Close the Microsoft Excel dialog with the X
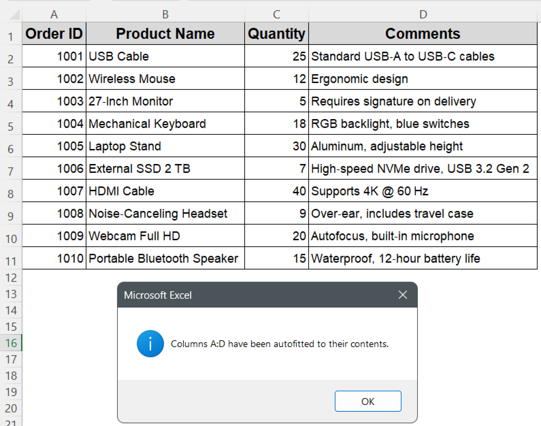This screenshot has height=426, width=541. [x=403, y=295]
